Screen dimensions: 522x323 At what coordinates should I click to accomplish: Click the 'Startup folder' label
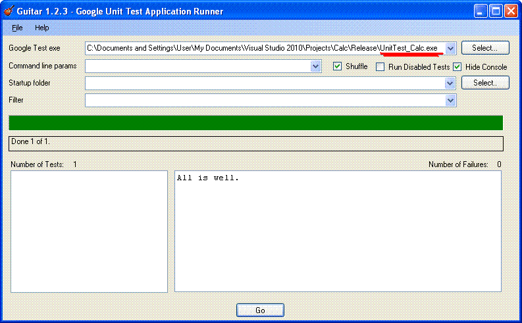coord(30,83)
